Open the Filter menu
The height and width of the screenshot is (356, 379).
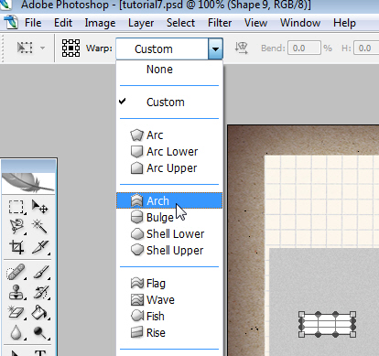[x=220, y=23]
